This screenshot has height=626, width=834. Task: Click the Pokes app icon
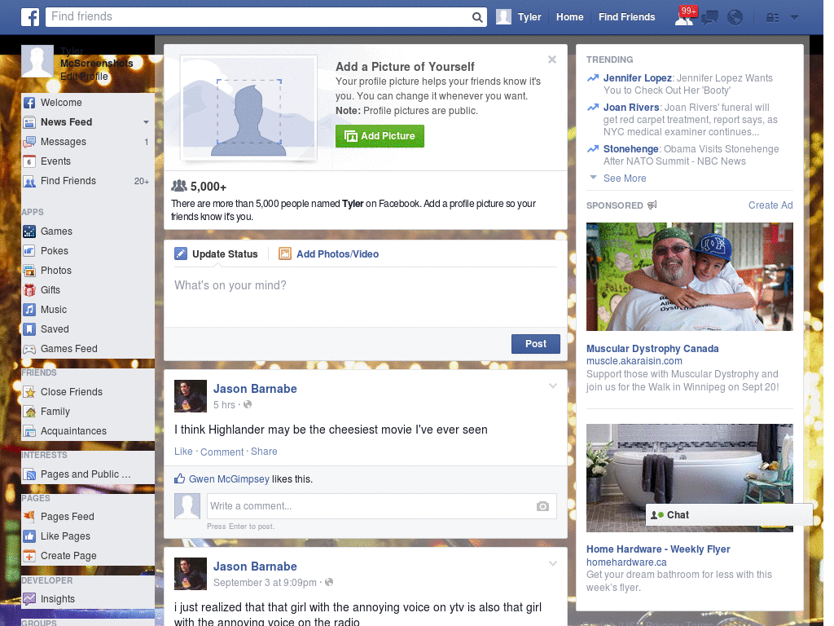point(29,251)
